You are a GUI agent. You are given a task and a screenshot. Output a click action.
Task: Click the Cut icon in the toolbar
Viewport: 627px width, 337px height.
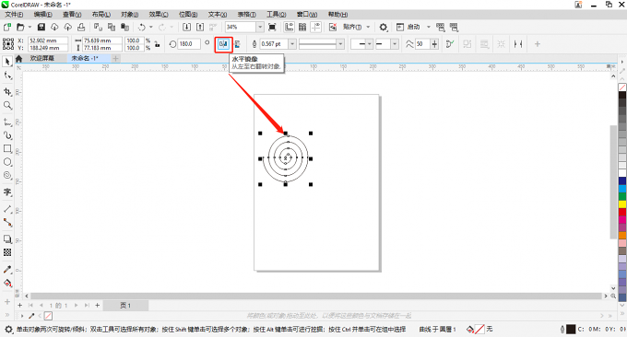(x=98, y=27)
